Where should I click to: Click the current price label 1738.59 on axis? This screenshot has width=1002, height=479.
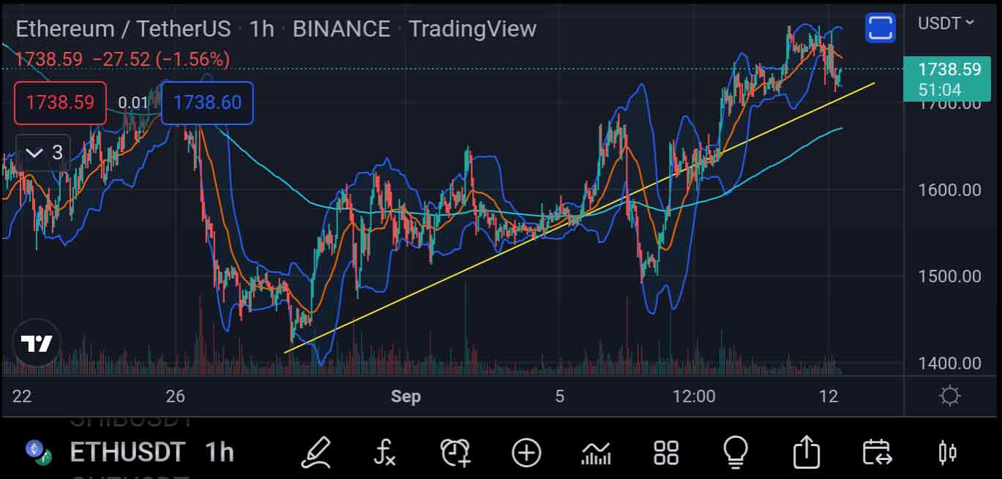[x=949, y=70]
